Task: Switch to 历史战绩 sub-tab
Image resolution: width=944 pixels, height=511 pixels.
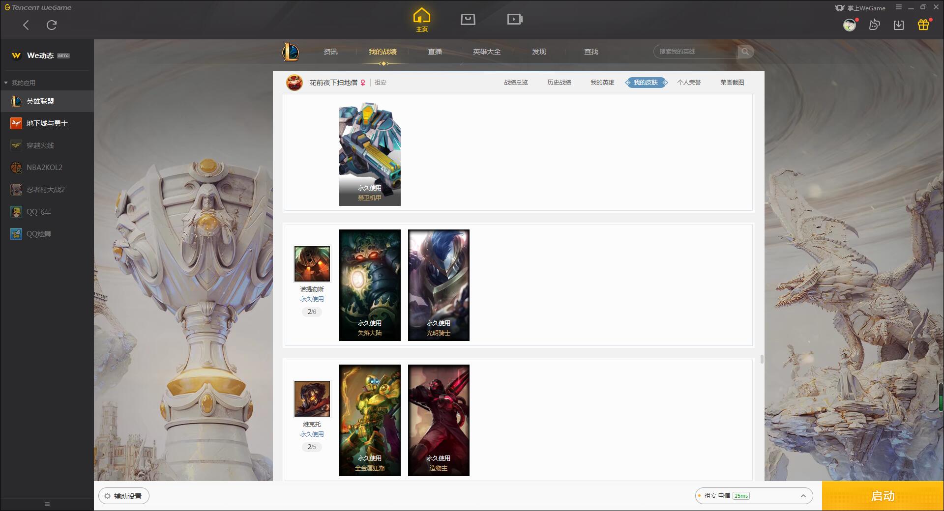Action: point(559,83)
